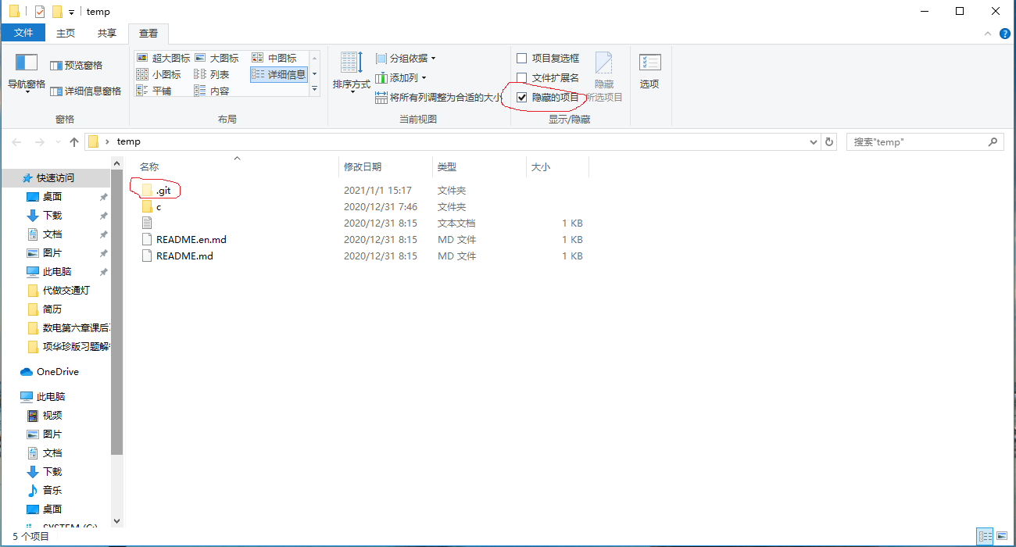The width and height of the screenshot is (1016, 547).
Task: Switch to details view in status bar
Action: pos(986,537)
